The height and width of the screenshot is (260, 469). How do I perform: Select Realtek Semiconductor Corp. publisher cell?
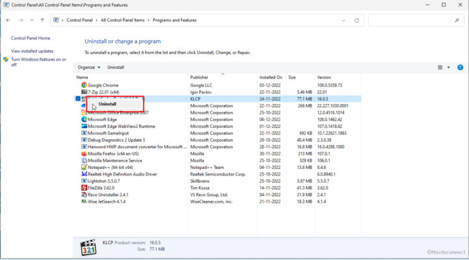pos(218,174)
